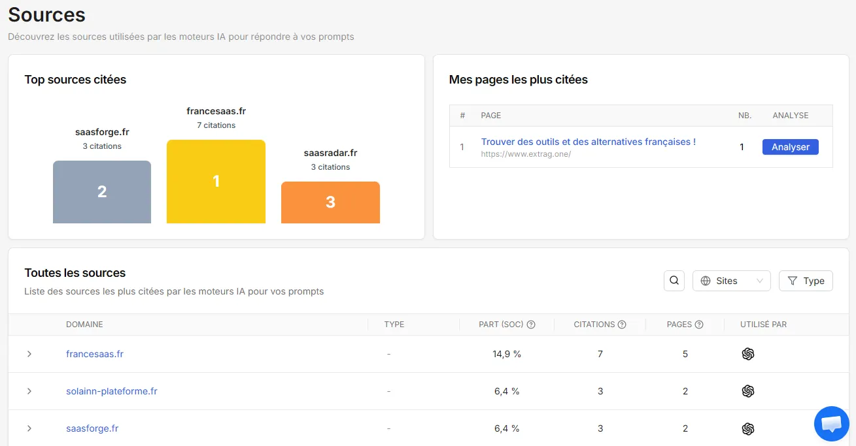Screen dimensions: 856x446
Task: Click the orange third-place podium bar
Action: tap(330, 202)
